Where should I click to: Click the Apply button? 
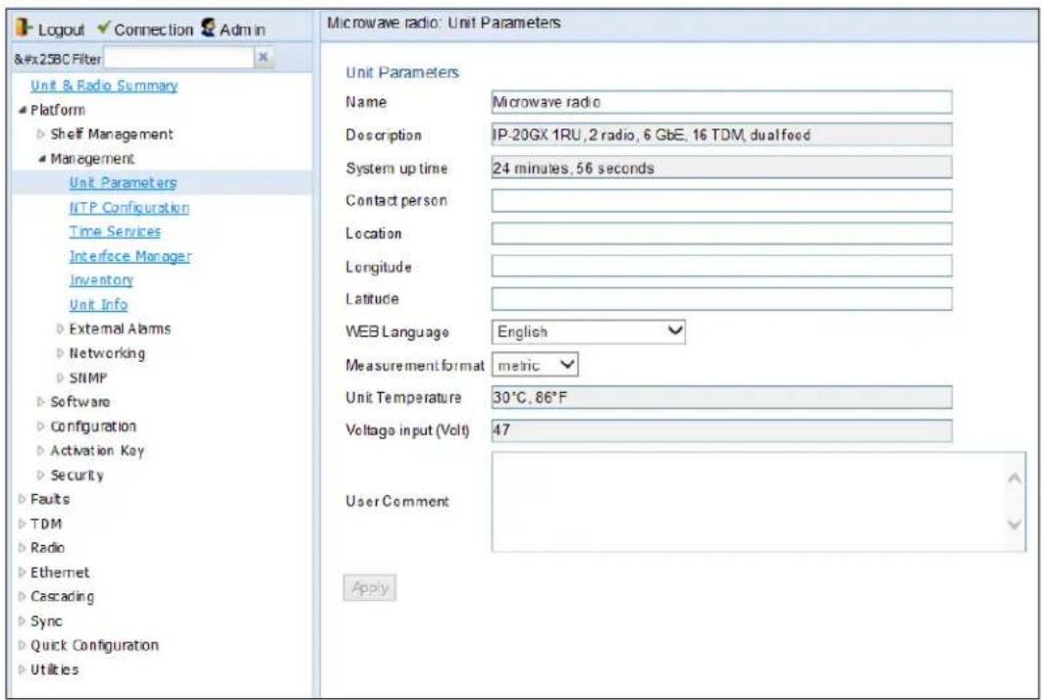[x=370, y=588]
